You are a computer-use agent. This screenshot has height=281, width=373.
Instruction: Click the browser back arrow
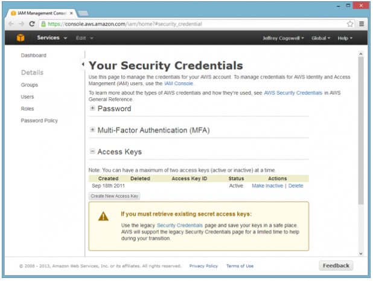pos(11,24)
